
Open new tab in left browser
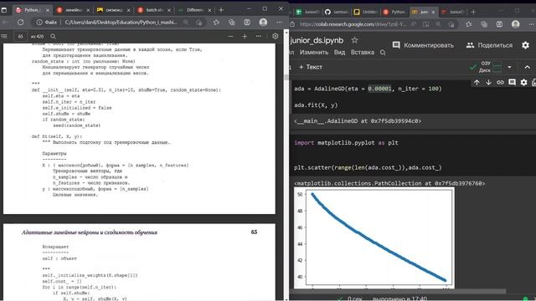pos(221,10)
